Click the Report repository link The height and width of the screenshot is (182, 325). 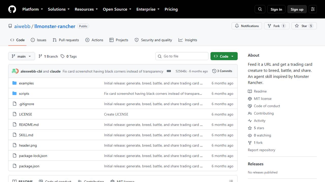coord(262,150)
